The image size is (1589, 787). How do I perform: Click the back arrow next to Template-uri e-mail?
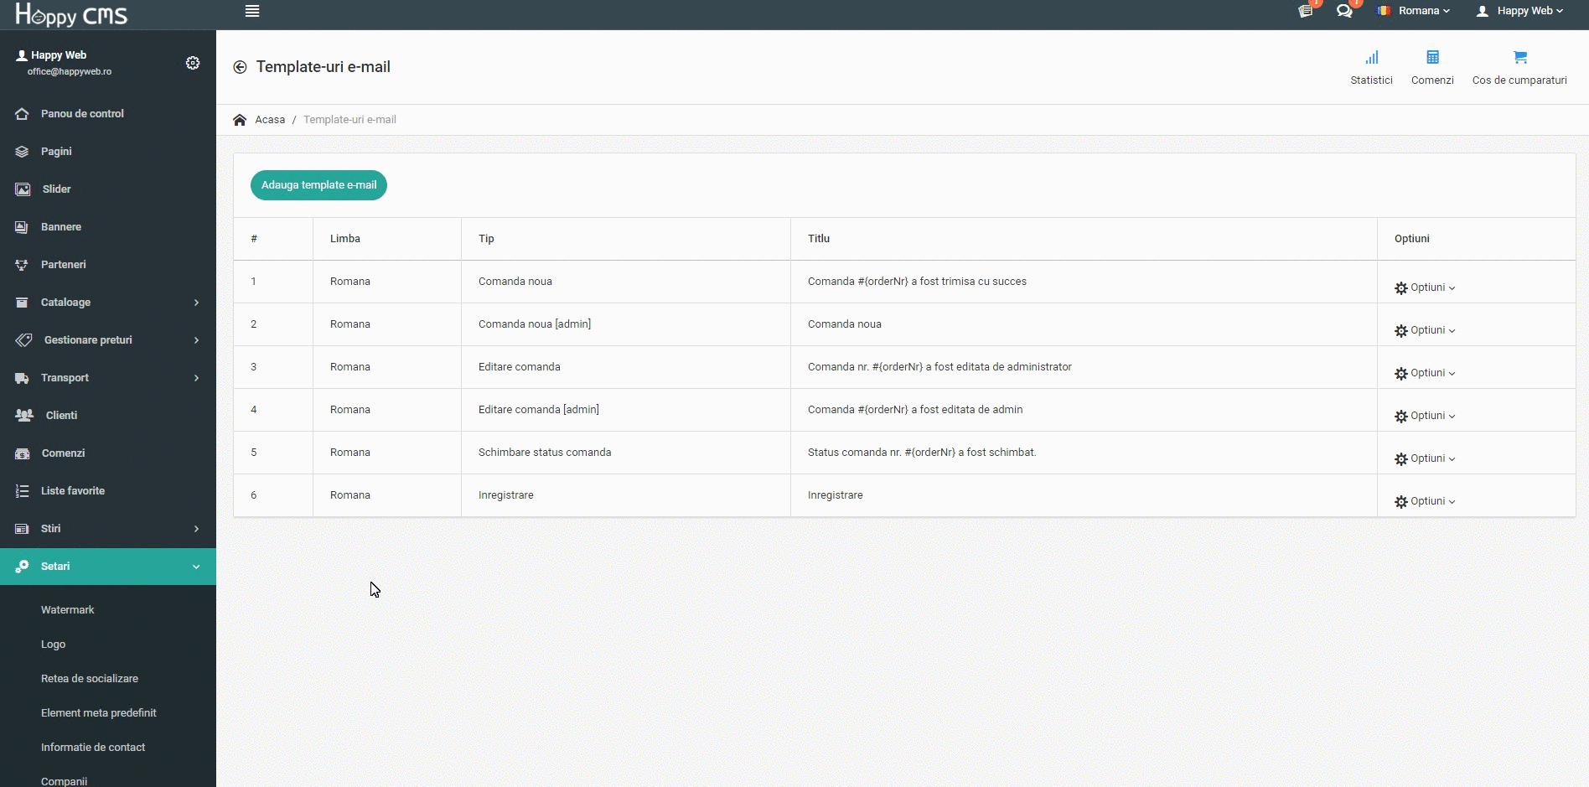(x=240, y=67)
